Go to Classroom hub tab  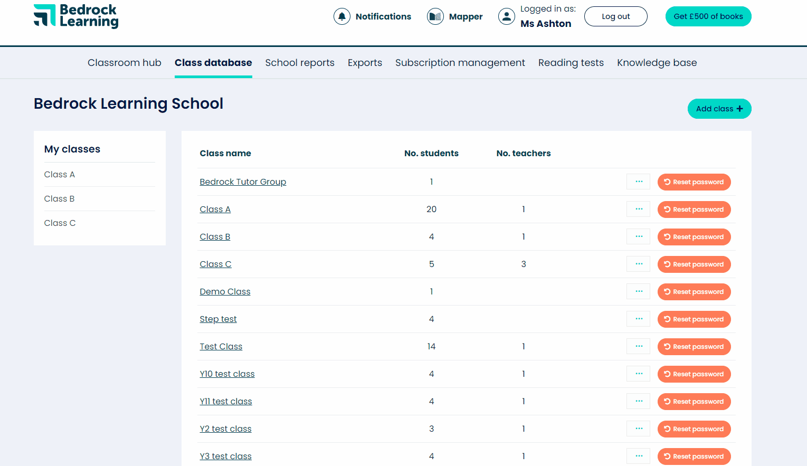[125, 63]
